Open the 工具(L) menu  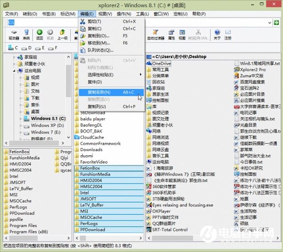[142, 14]
